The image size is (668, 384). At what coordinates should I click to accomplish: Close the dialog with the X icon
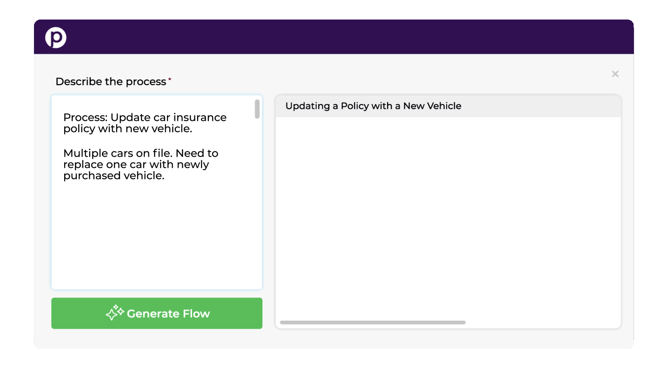(x=615, y=74)
